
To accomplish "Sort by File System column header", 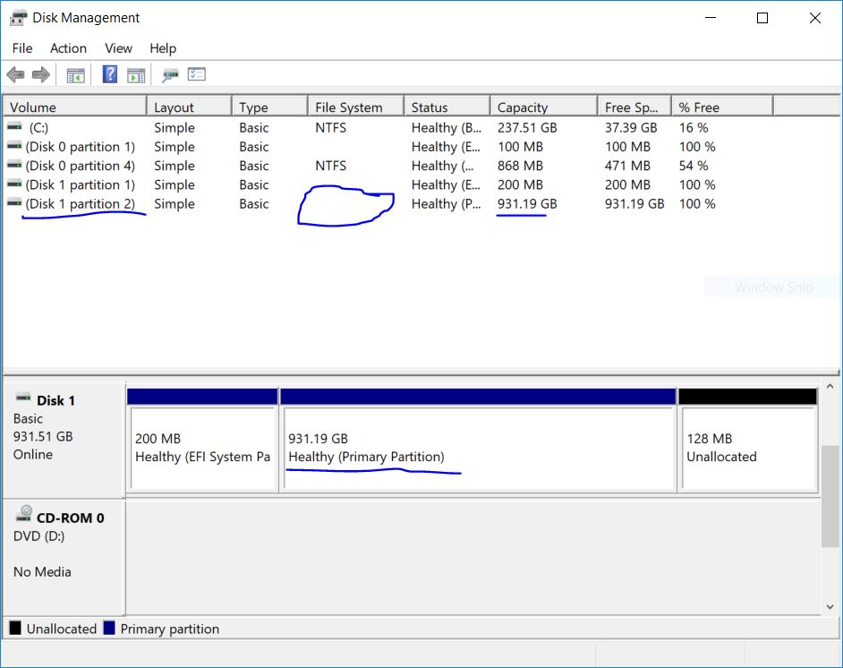I will point(356,107).
